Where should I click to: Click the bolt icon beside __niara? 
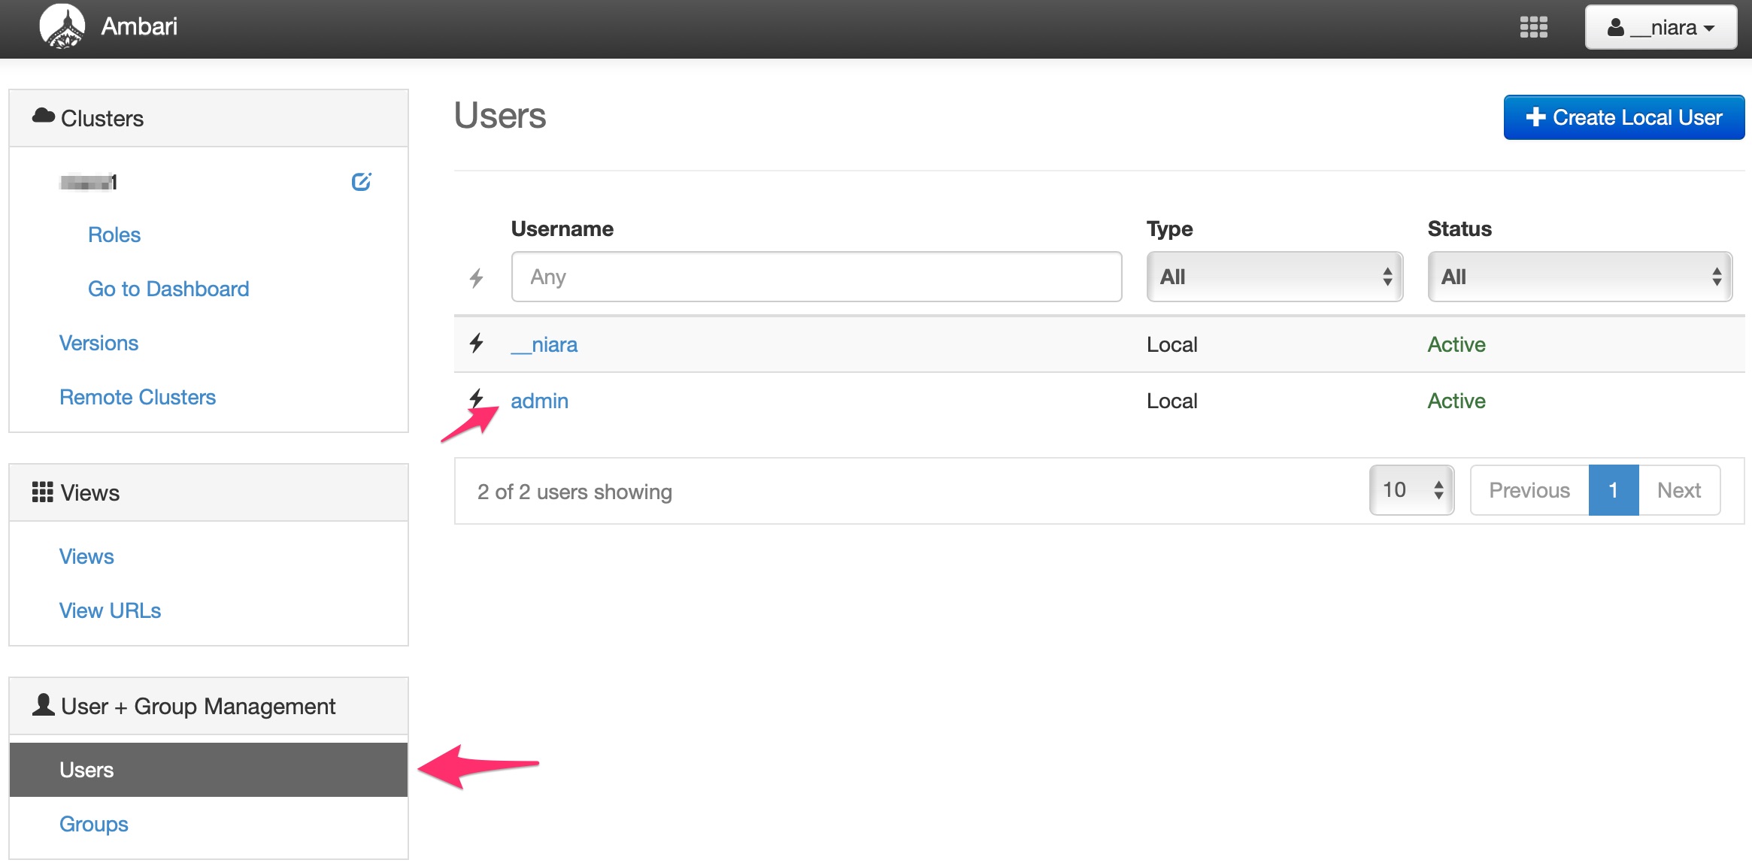[x=476, y=343]
